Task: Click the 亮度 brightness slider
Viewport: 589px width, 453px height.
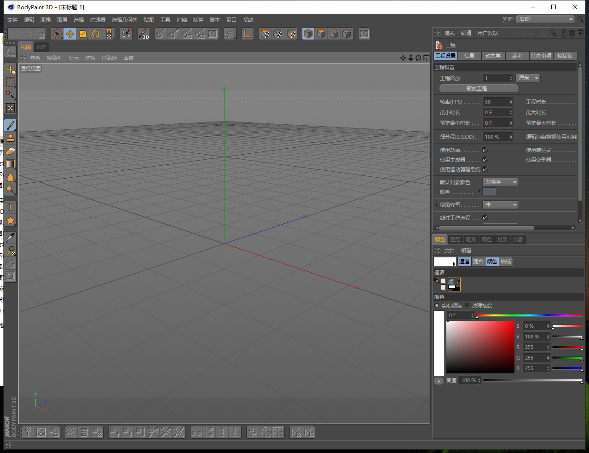Action: coord(532,381)
